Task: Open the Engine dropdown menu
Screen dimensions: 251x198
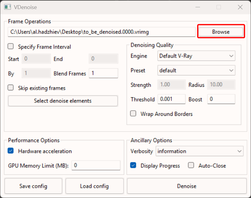Action: (196, 56)
